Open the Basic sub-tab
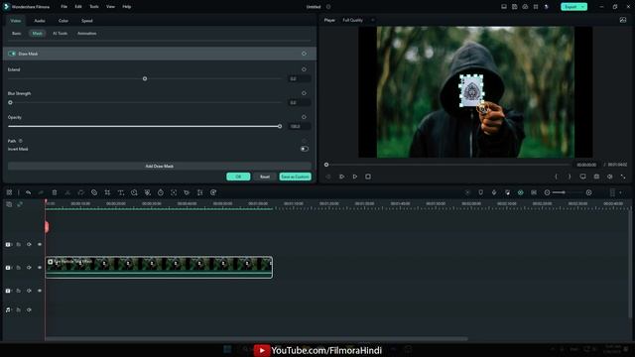The width and height of the screenshot is (635, 357). tap(16, 33)
